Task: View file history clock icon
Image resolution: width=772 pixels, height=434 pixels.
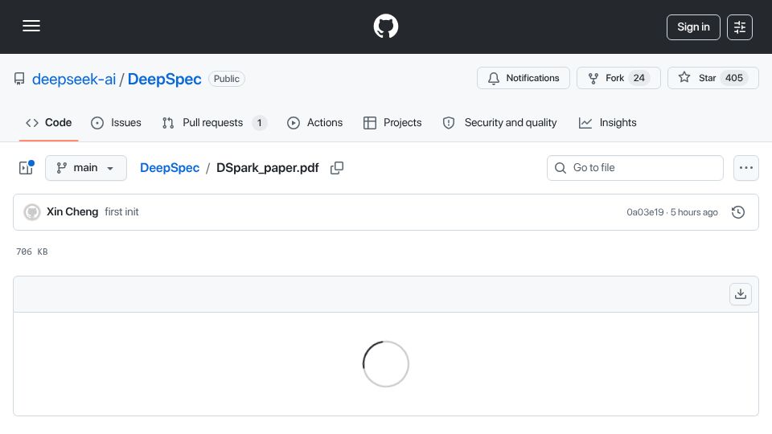Action: pos(738,212)
